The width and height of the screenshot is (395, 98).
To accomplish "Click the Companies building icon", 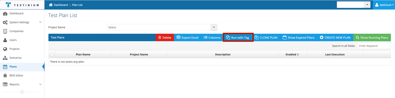I will click(5, 31).
